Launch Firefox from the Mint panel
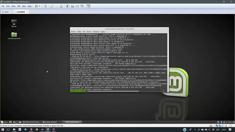 pyautogui.click(x=14, y=122)
